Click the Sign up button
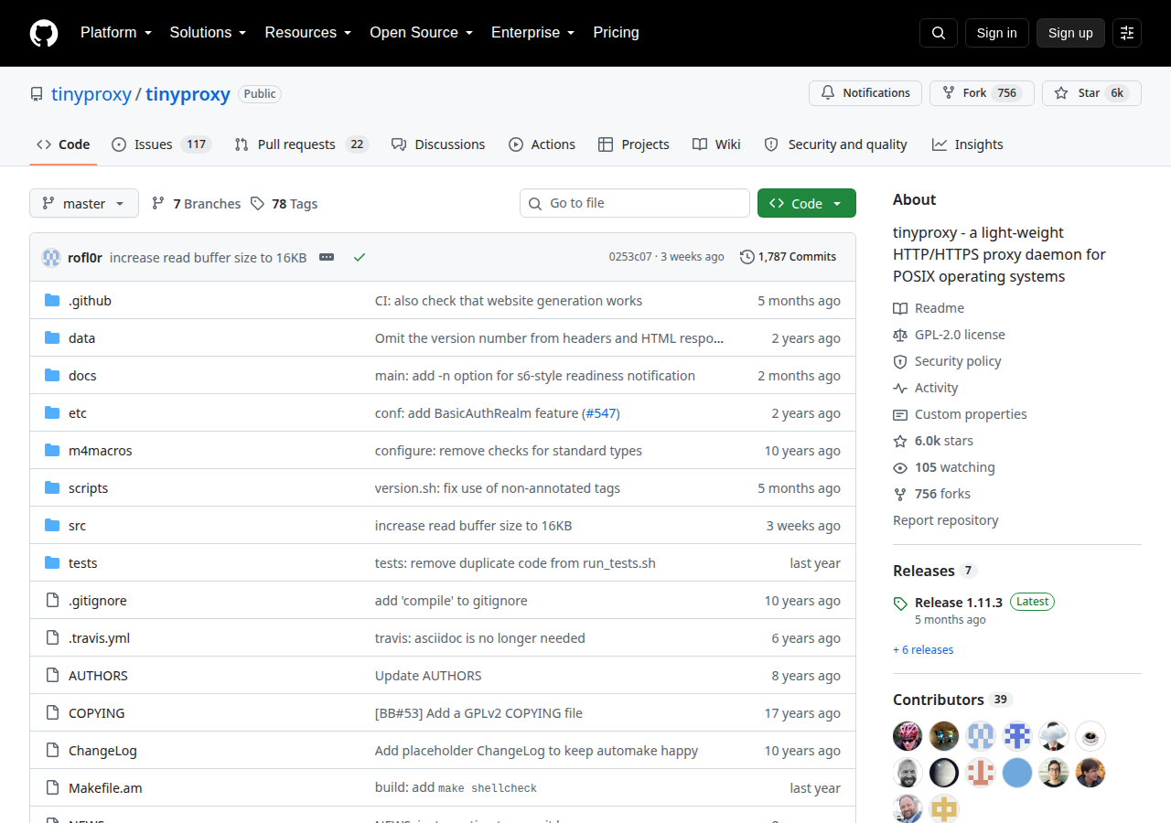 coord(1070,33)
